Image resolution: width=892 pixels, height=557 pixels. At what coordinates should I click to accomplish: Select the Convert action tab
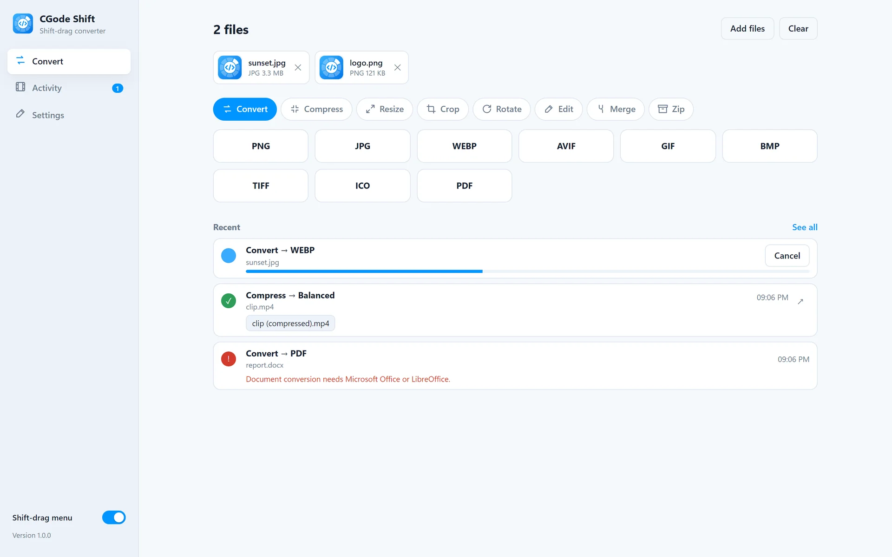point(245,109)
